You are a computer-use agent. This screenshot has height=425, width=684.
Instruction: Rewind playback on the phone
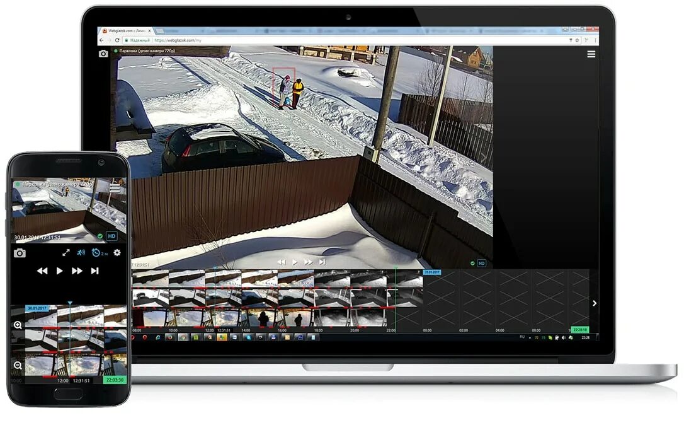pos(42,271)
